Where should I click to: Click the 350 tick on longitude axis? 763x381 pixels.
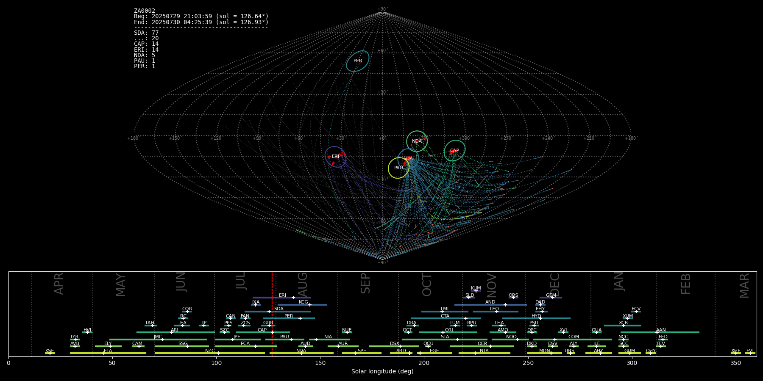pos(735,363)
